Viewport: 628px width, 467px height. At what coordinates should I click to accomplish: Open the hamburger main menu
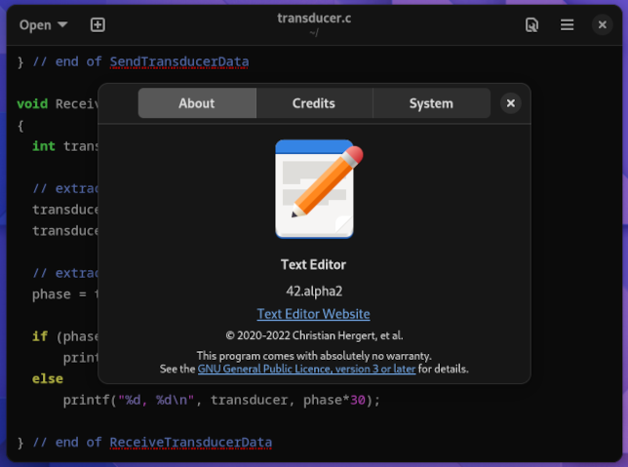(568, 24)
